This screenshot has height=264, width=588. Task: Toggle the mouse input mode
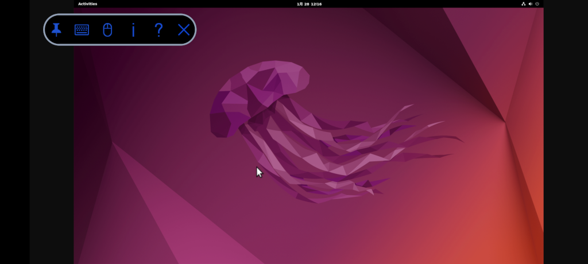coord(107,30)
